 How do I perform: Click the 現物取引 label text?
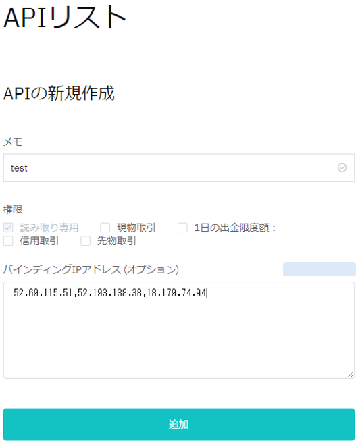tap(136, 228)
